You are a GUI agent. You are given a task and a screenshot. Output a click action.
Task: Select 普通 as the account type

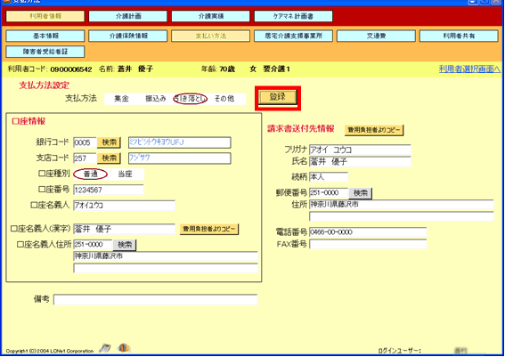pos(91,174)
